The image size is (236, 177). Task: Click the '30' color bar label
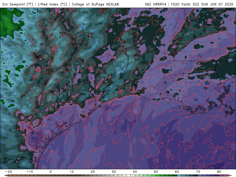114,172
